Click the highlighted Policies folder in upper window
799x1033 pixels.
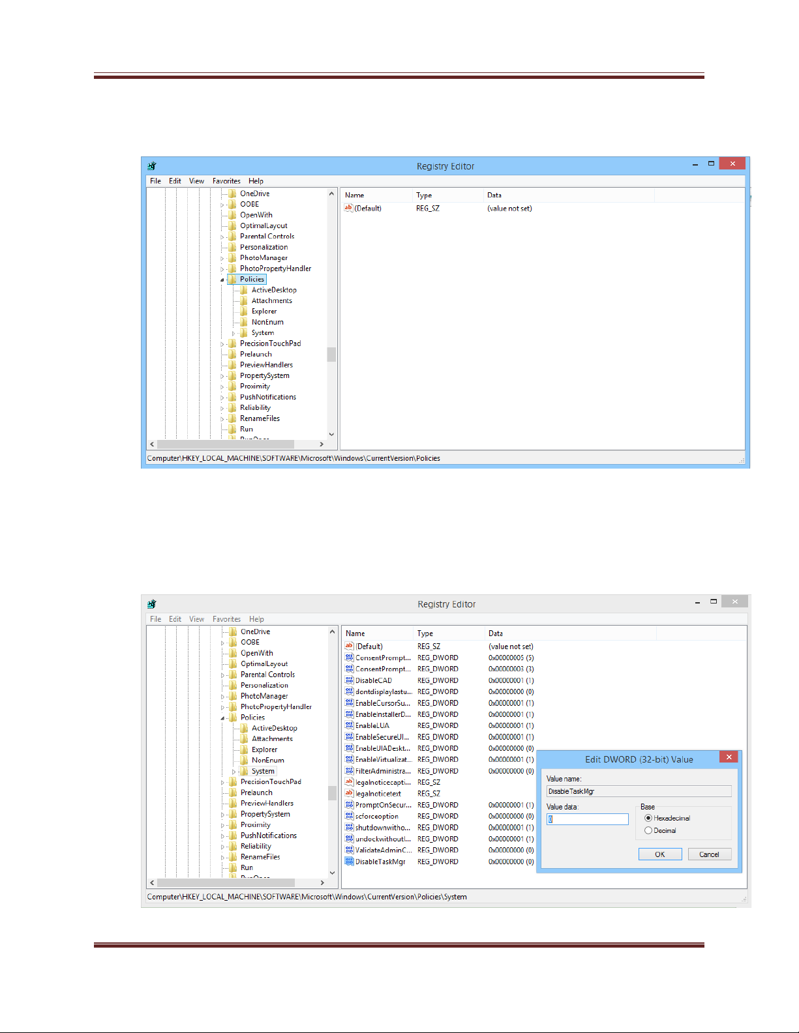coord(252,280)
